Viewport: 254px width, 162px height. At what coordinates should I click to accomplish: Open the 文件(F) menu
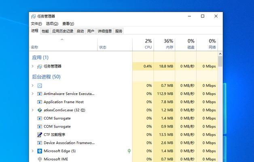(x=36, y=23)
